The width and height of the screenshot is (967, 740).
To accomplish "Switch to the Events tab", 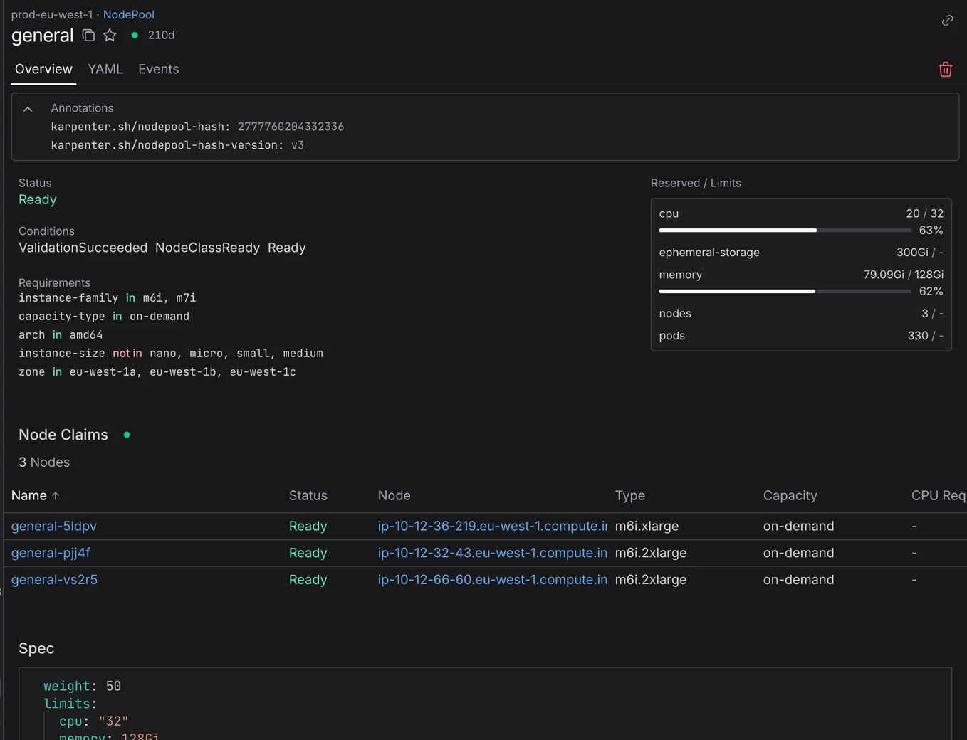I will pyautogui.click(x=159, y=69).
